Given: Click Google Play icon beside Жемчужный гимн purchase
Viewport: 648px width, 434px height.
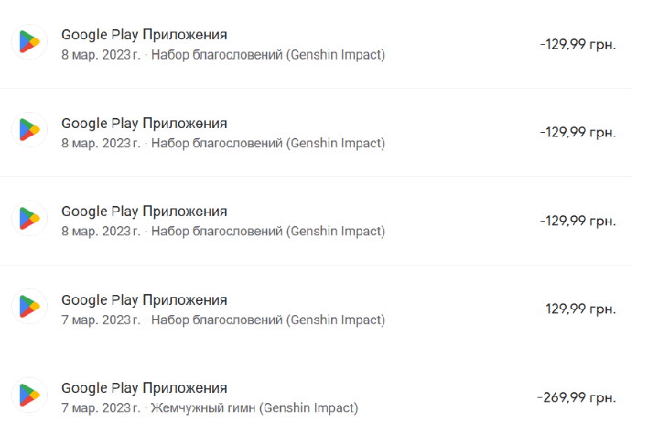Looking at the screenshot, I should click(x=29, y=396).
